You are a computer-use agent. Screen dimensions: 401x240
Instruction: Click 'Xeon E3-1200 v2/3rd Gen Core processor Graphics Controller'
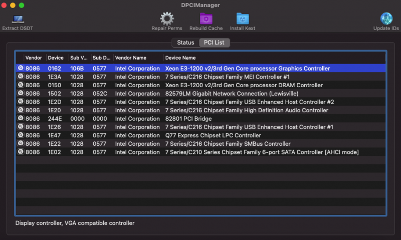coord(248,69)
